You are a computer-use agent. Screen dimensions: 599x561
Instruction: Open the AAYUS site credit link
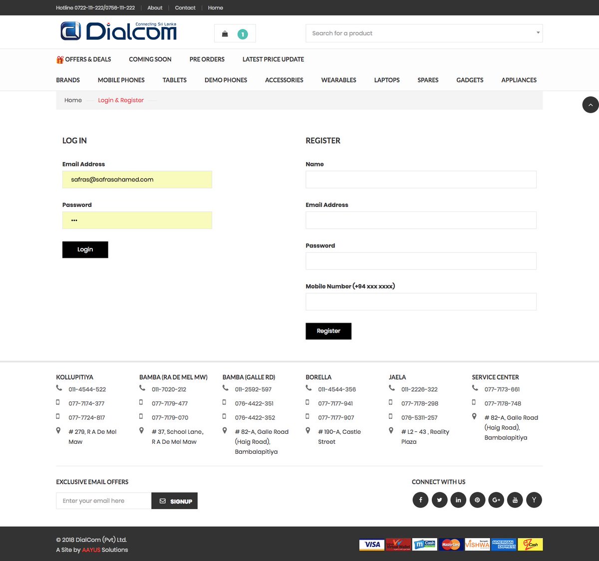point(91,550)
